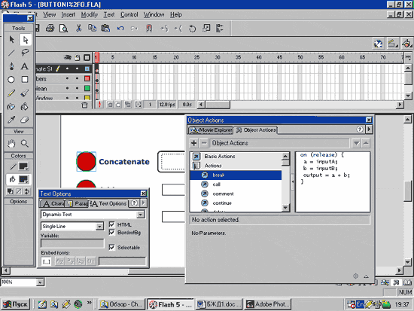Open the Dynamic Text type dropdown

tap(141, 215)
